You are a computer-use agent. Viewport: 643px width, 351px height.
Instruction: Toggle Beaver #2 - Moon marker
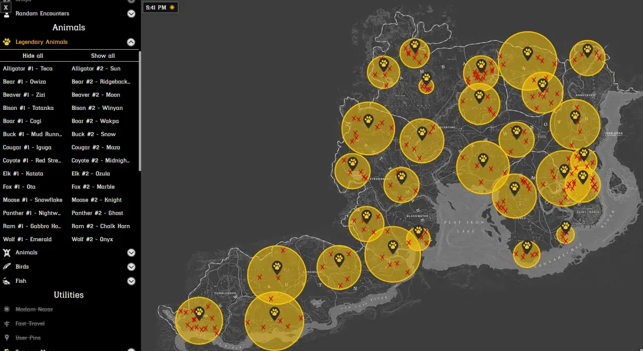(96, 95)
